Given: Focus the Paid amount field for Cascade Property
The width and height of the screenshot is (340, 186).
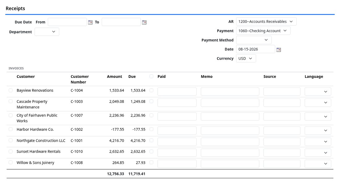Looking at the screenshot, I should pyautogui.click(x=177, y=103).
